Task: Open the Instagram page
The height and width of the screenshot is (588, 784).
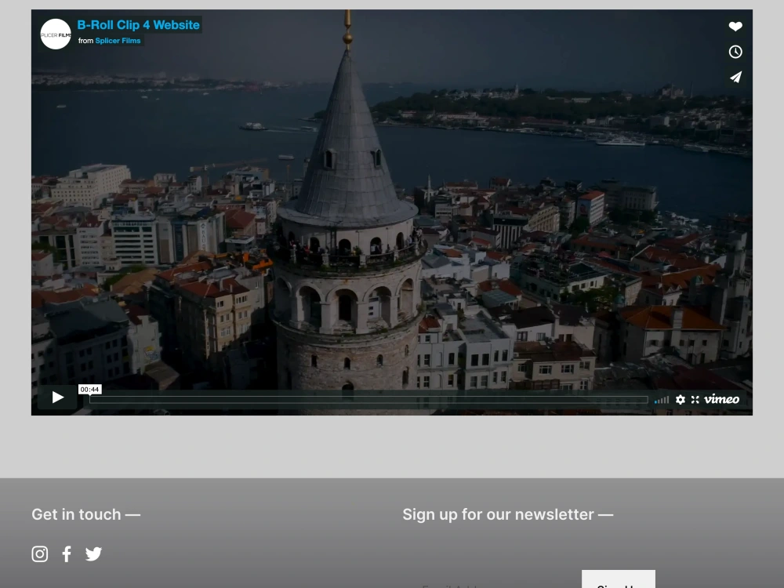Action: 40,554
